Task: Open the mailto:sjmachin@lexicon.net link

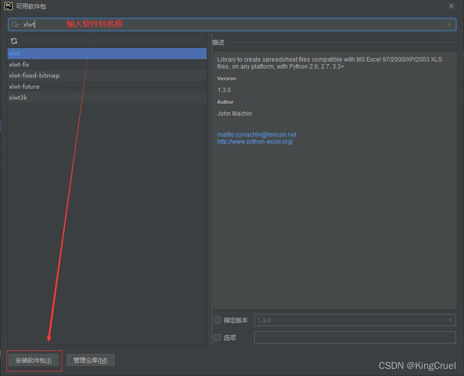Action: tap(257, 134)
